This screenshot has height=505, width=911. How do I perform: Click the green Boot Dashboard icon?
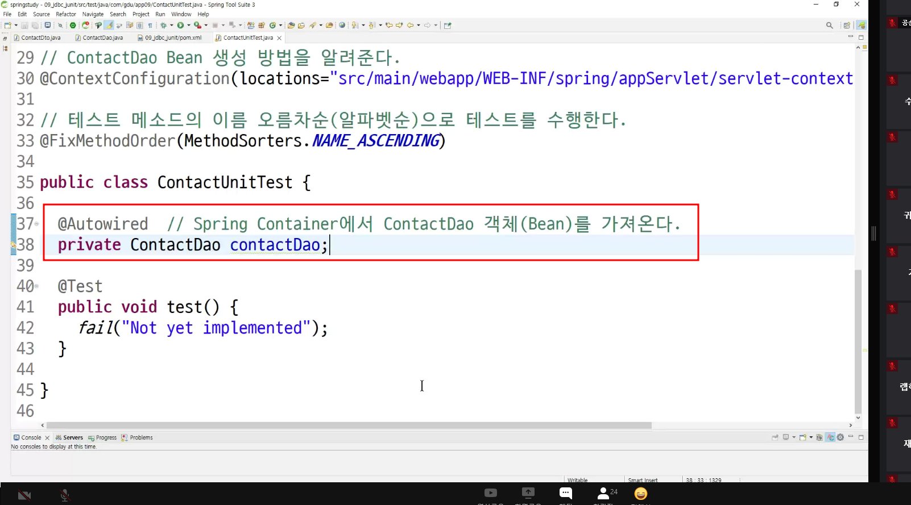coord(73,25)
